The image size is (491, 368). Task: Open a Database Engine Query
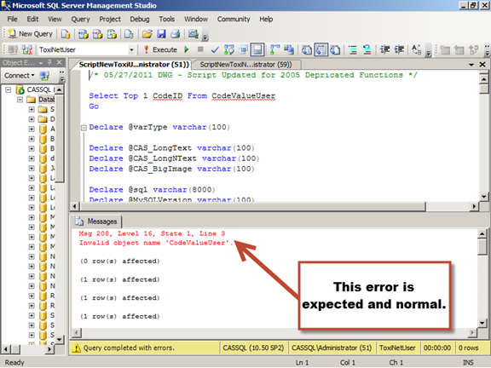[66, 34]
